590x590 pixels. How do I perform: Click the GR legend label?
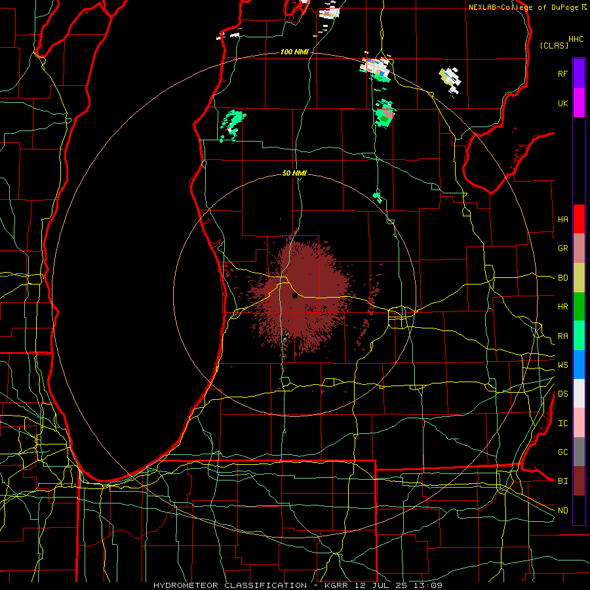coord(562,248)
